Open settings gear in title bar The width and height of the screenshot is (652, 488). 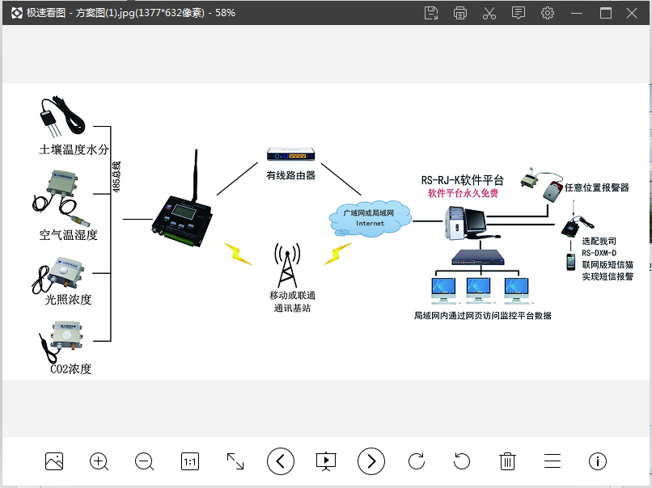[548, 13]
